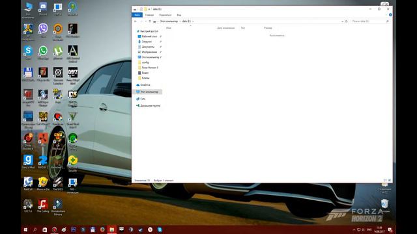Open Microsoft Store from the taskbar

(x=45, y=229)
